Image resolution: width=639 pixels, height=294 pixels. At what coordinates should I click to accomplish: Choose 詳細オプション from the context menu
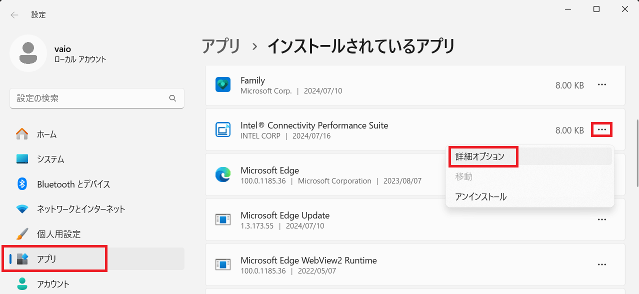(x=530, y=156)
